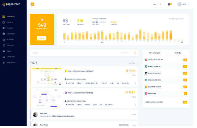This screenshot has height=128, width=197.
Task: Click into the Search input field
Action: [x=75, y=53]
